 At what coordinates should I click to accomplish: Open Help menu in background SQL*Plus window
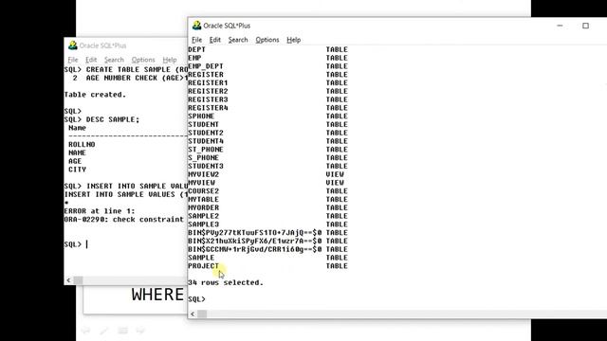click(170, 60)
